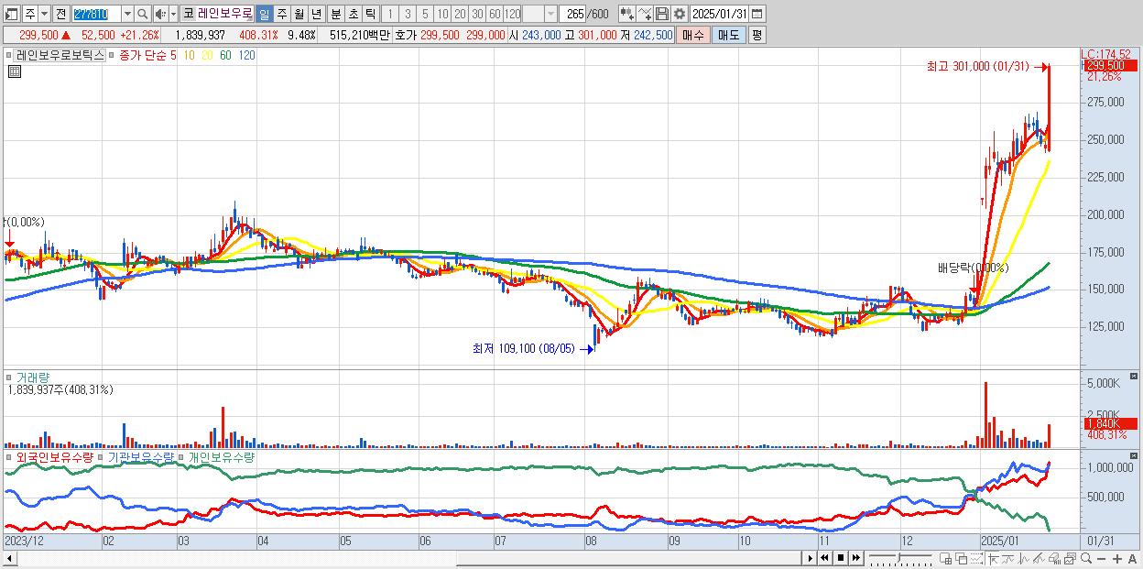Save chart with floppy disk icon
The image size is (1143, 569).
(661, 14)
